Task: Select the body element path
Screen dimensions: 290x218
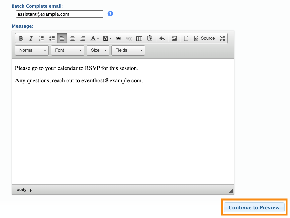Action: [x=22, y=190]
